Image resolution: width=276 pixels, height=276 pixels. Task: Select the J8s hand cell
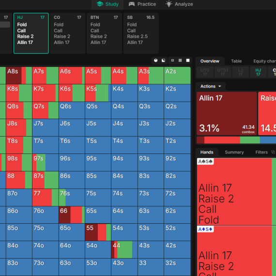19,128
